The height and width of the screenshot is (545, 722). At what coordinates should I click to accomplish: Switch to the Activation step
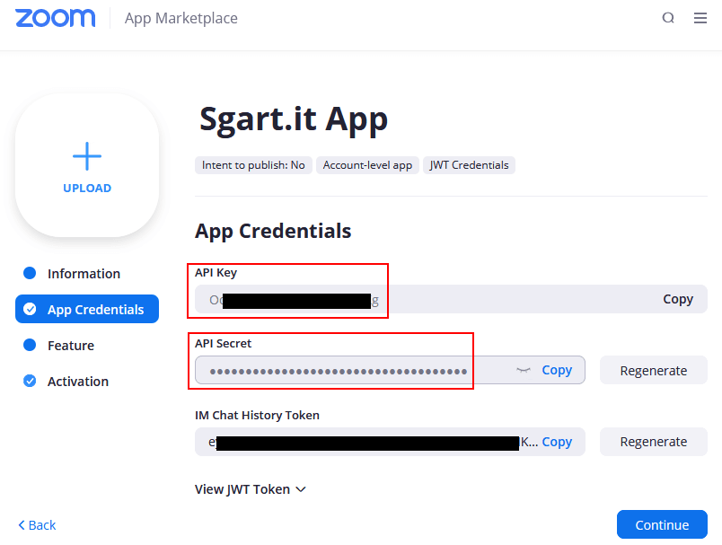click(66, 381)
